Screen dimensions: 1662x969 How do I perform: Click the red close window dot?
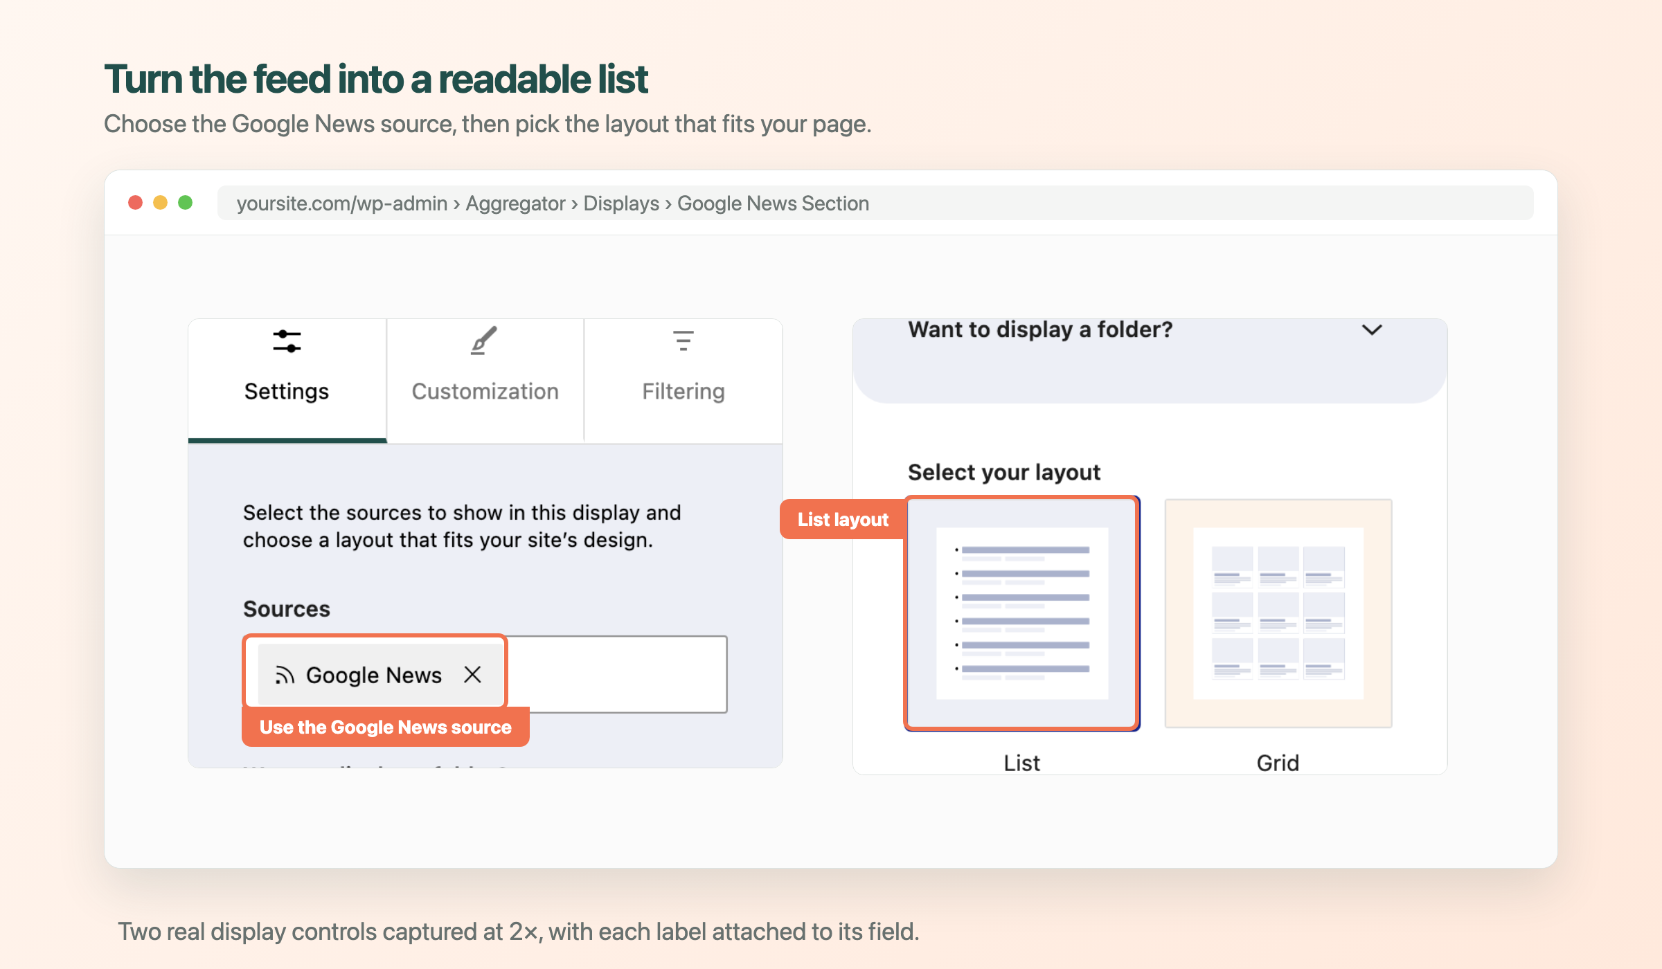pos(136,202)
